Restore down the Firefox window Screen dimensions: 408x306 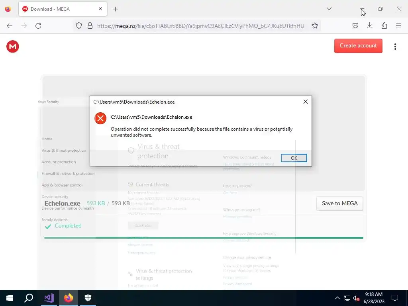tap(381, 9)
